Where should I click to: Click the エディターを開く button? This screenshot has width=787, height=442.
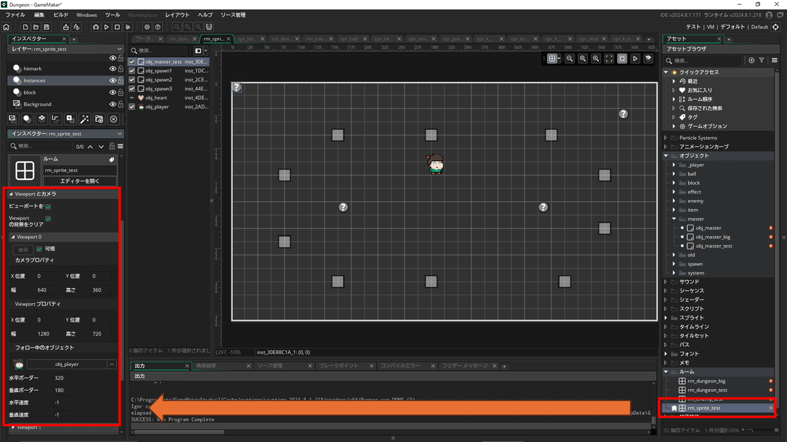79,181
